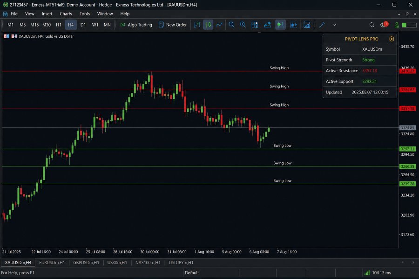419x279 pixels.
Task: Open MDI window dropdown chevron
Action: click(x=399, y=14)
